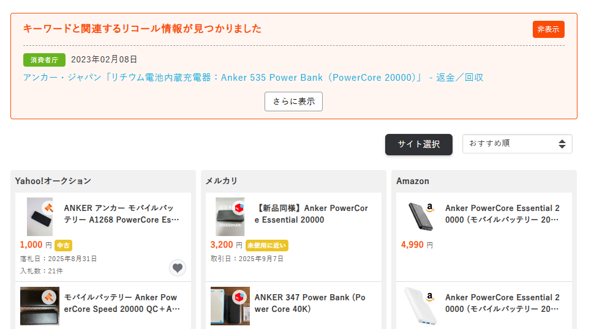Open the おすすめ順 sort dropdown
The width and height of the screenshot is (594, 329).
coord(517,144)
